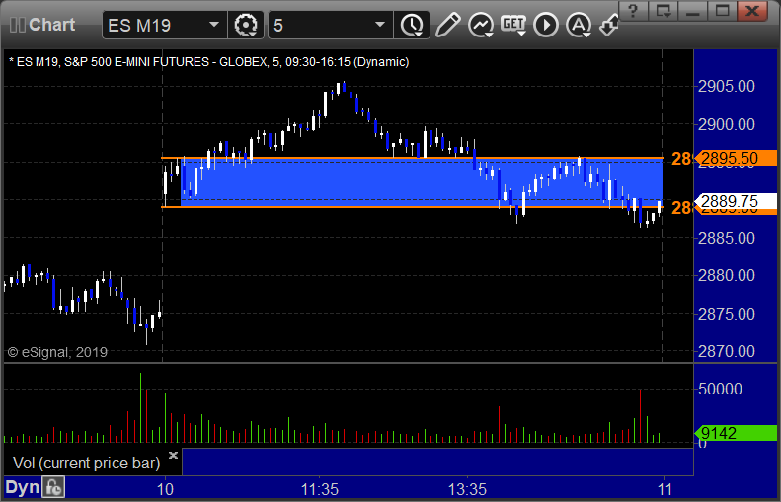Click the 2885.00 price axis label

tap(727, 238)
